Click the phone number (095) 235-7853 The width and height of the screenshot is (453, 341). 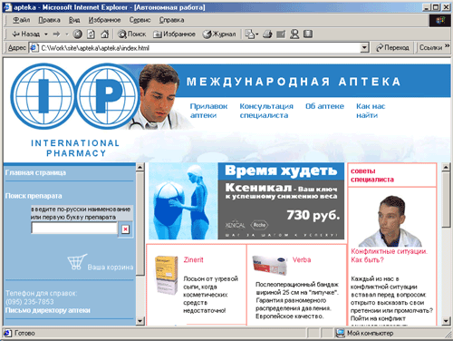pos(30,302)
